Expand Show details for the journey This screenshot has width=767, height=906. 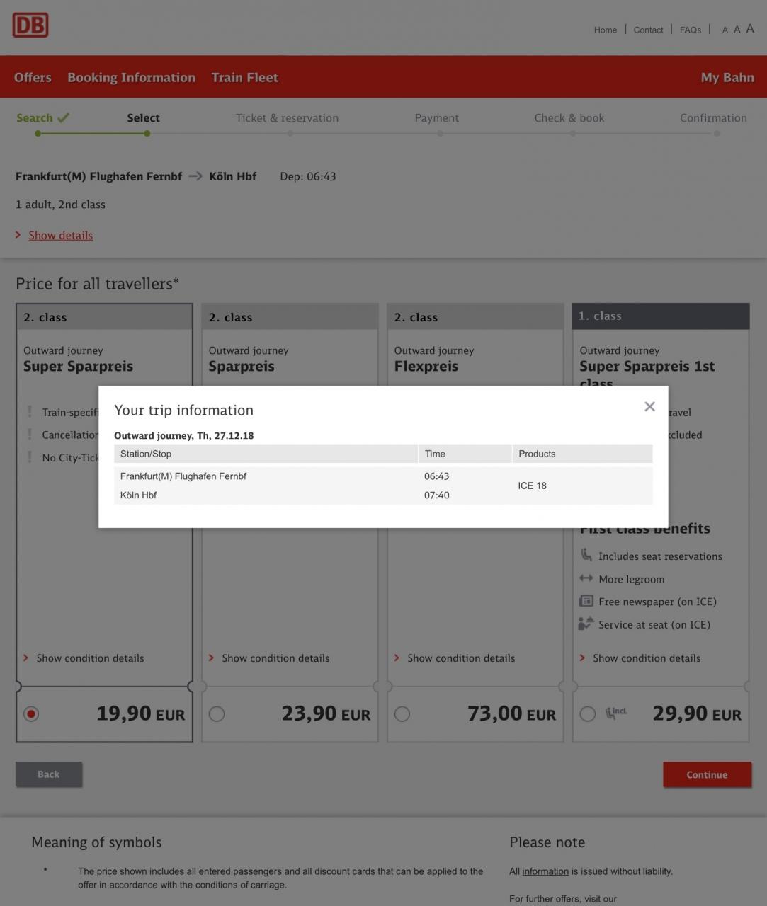60,236
